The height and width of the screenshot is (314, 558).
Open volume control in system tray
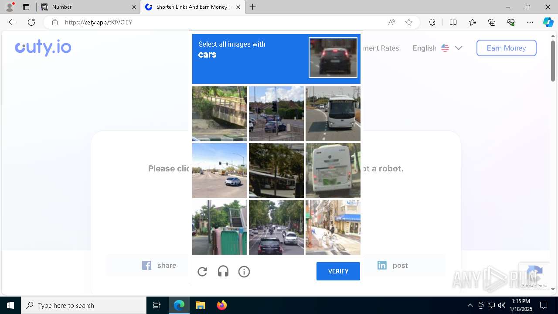click(x=502, y=305)
